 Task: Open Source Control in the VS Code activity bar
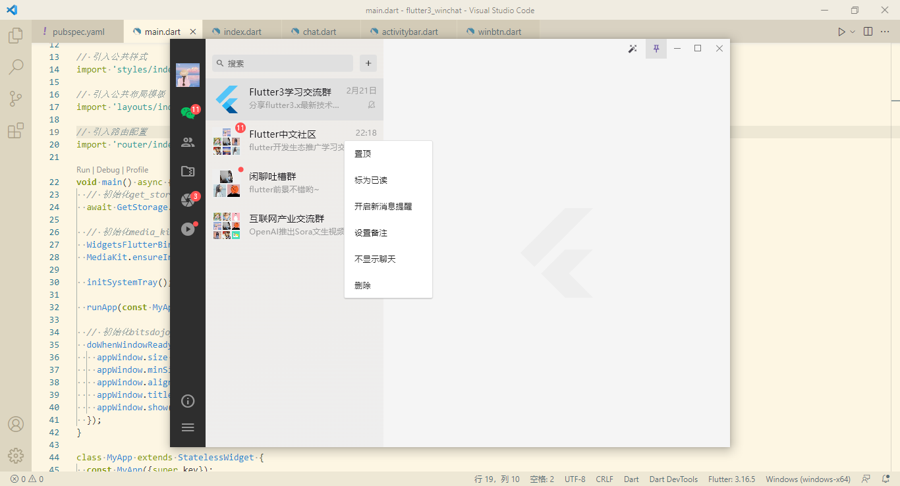pos(15,98)
